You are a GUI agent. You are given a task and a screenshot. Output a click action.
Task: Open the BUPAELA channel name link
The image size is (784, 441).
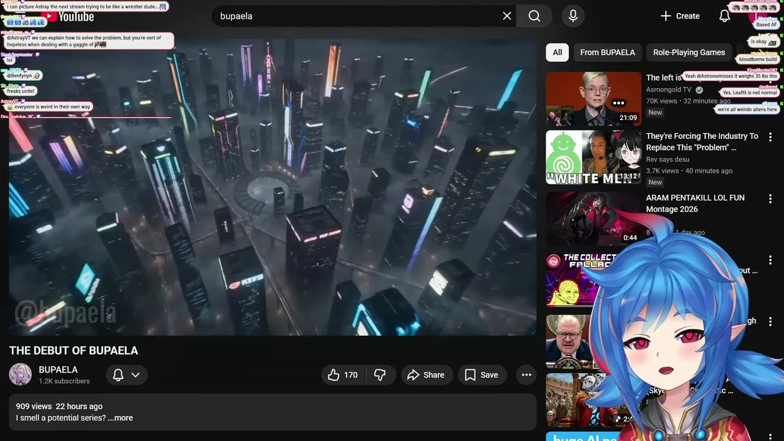tap(58, 369)
